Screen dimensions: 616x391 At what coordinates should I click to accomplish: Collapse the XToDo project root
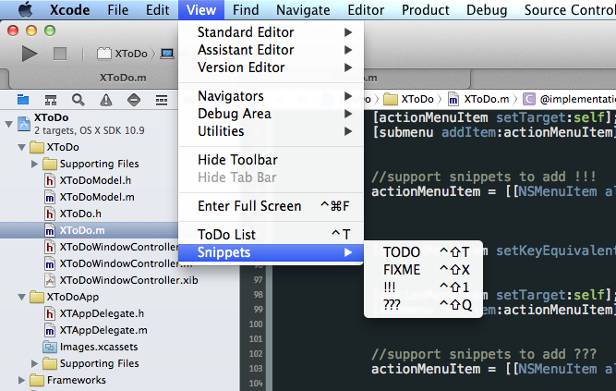click(x=8, y=124)
